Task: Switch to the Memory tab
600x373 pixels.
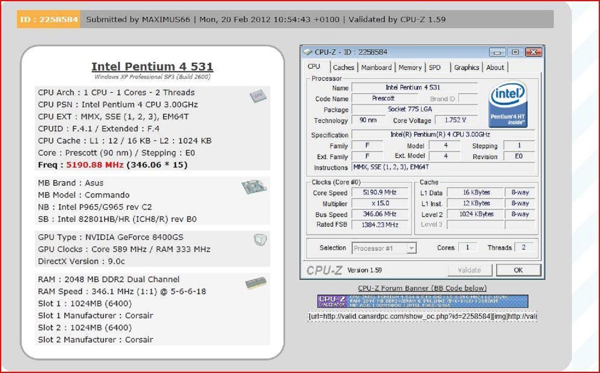Action: (410, 68)
